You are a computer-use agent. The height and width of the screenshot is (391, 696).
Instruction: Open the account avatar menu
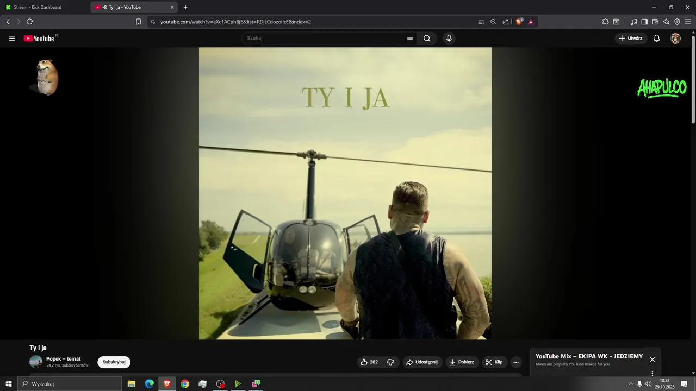coord(675,39)
